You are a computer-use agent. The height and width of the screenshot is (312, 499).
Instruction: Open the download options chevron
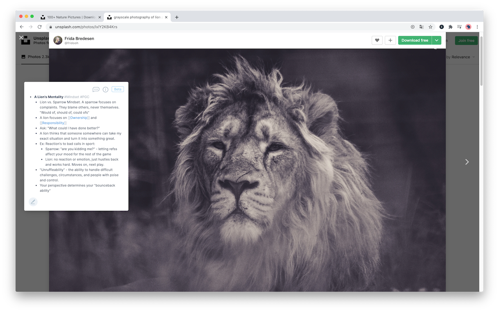coord(437,40)
